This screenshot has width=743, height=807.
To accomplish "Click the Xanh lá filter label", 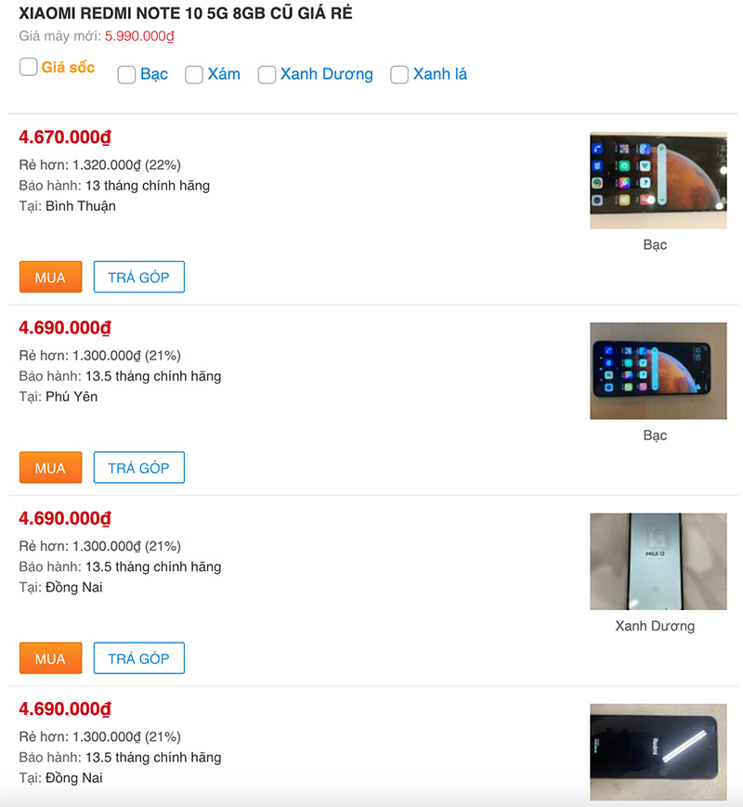I will pos(440,74).
